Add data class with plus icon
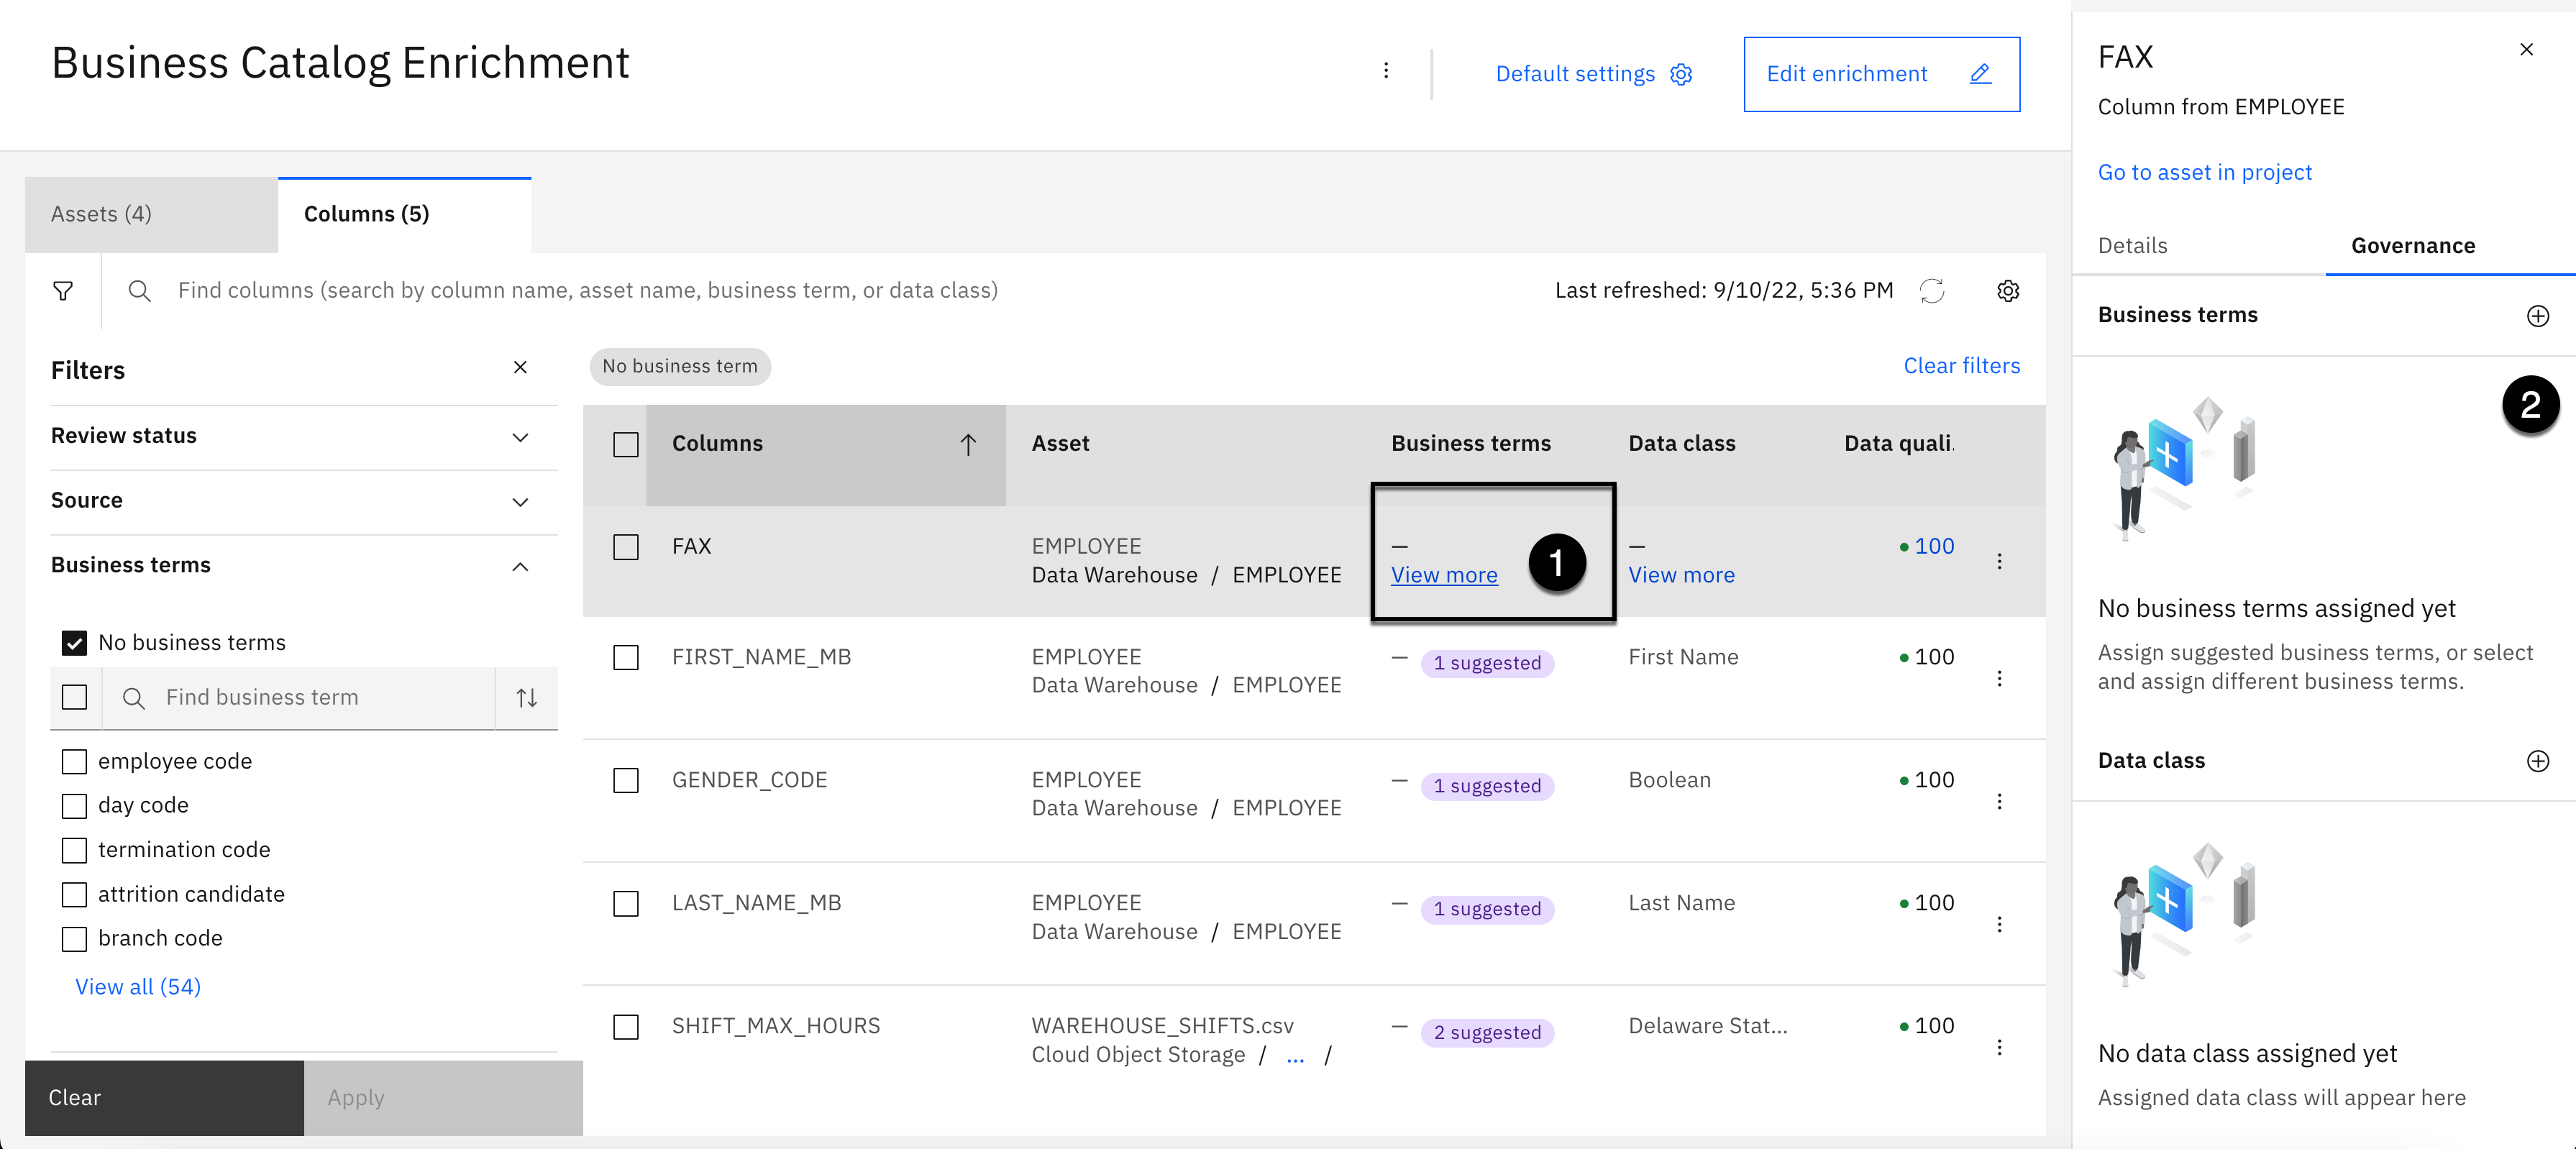 2537,761
